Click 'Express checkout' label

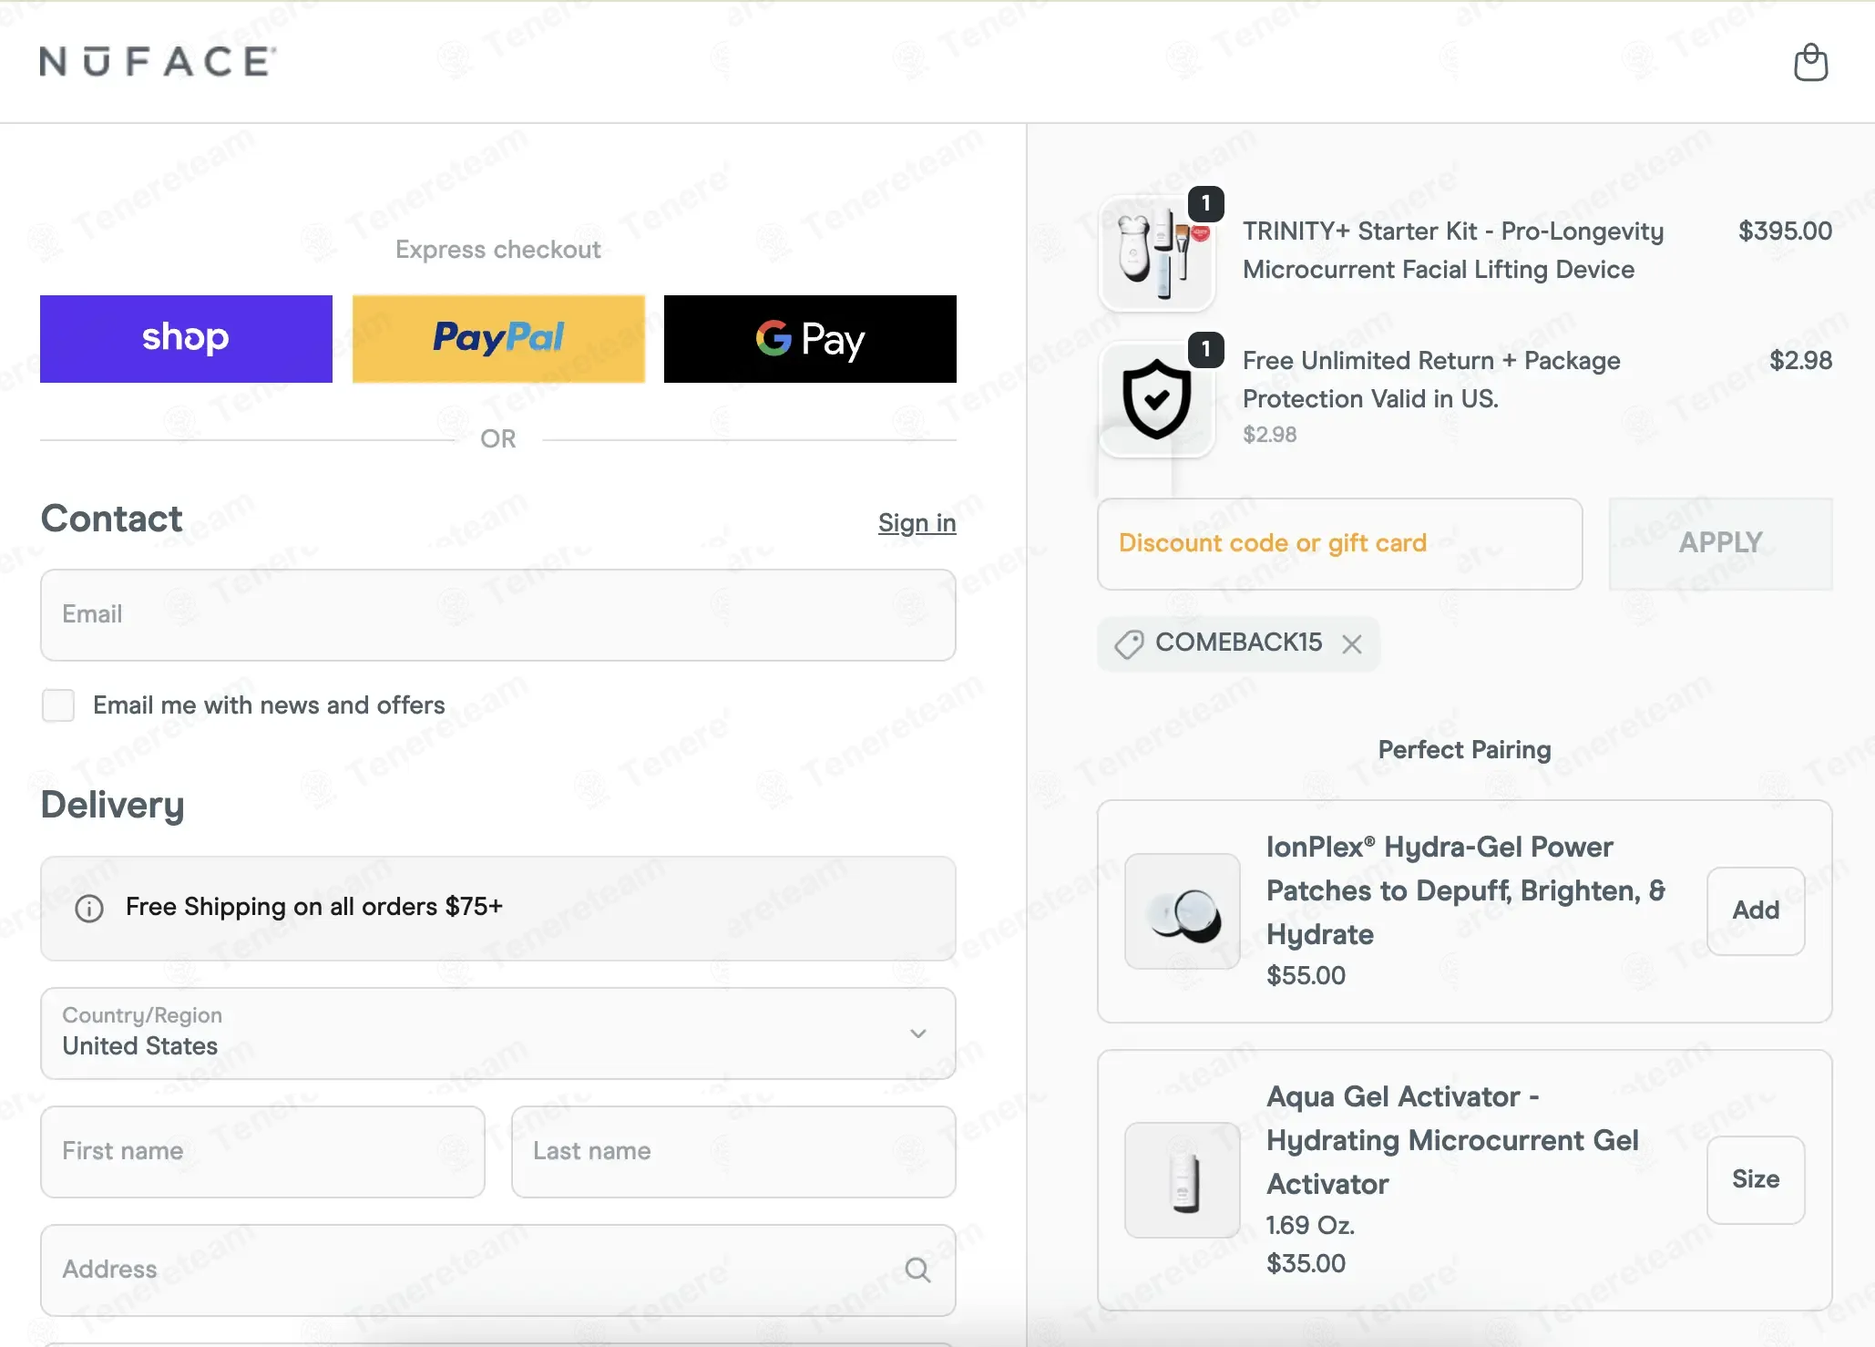tap(498, 250)
